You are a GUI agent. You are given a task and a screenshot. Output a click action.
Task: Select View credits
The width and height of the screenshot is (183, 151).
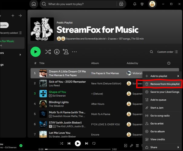(x=162, y=139)
